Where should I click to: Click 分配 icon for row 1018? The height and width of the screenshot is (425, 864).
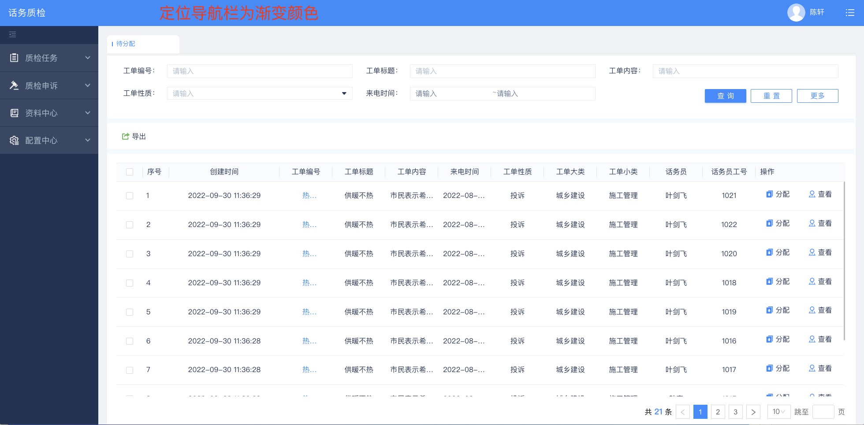point(769,281)
